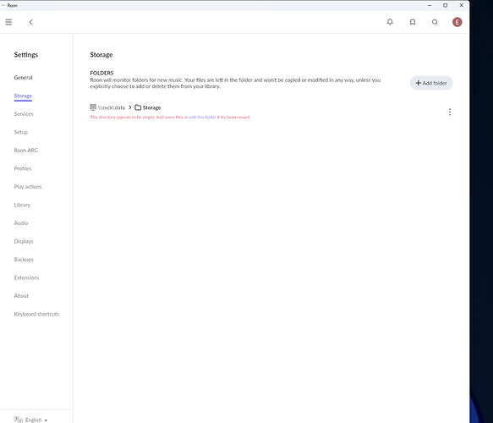This screenshot has width=493, height=423.
Task: Click the Add folder button
Action: click(x=431, y=83)
